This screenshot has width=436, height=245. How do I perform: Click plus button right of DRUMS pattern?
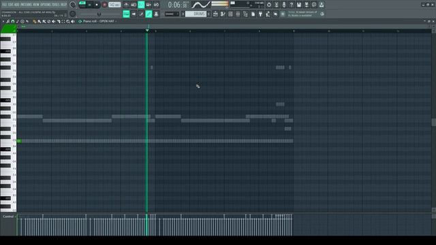[209, 14]
